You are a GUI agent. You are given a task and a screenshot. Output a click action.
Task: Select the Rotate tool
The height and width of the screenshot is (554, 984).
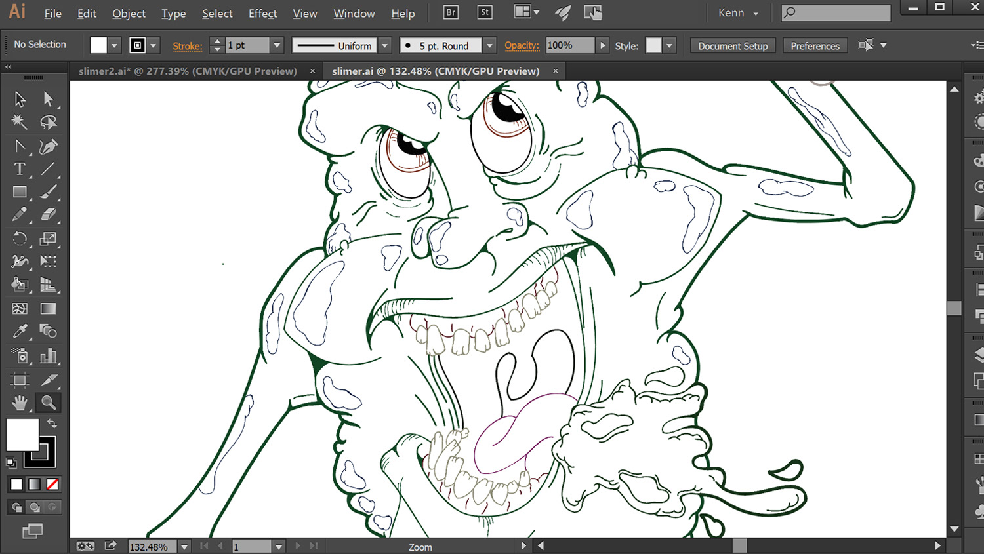point(20,239)
